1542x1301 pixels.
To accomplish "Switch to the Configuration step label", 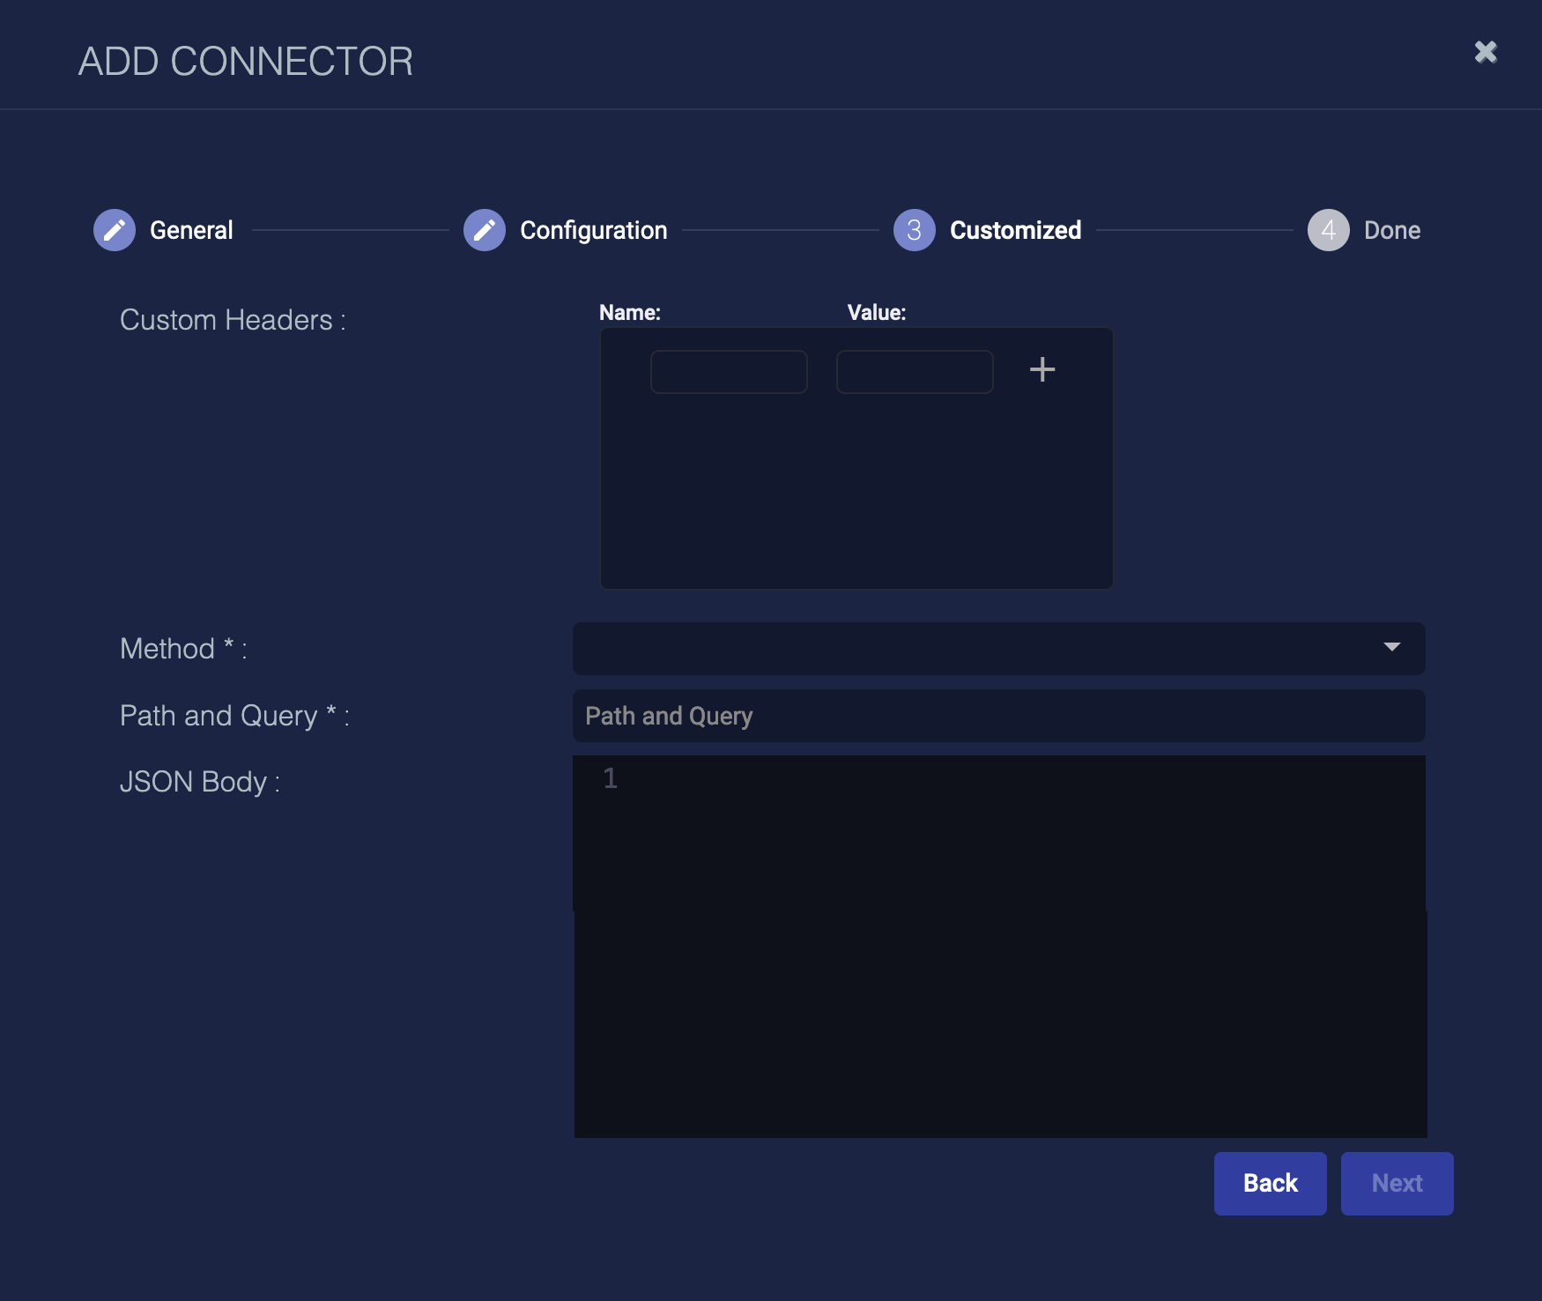I will point(593,230).
